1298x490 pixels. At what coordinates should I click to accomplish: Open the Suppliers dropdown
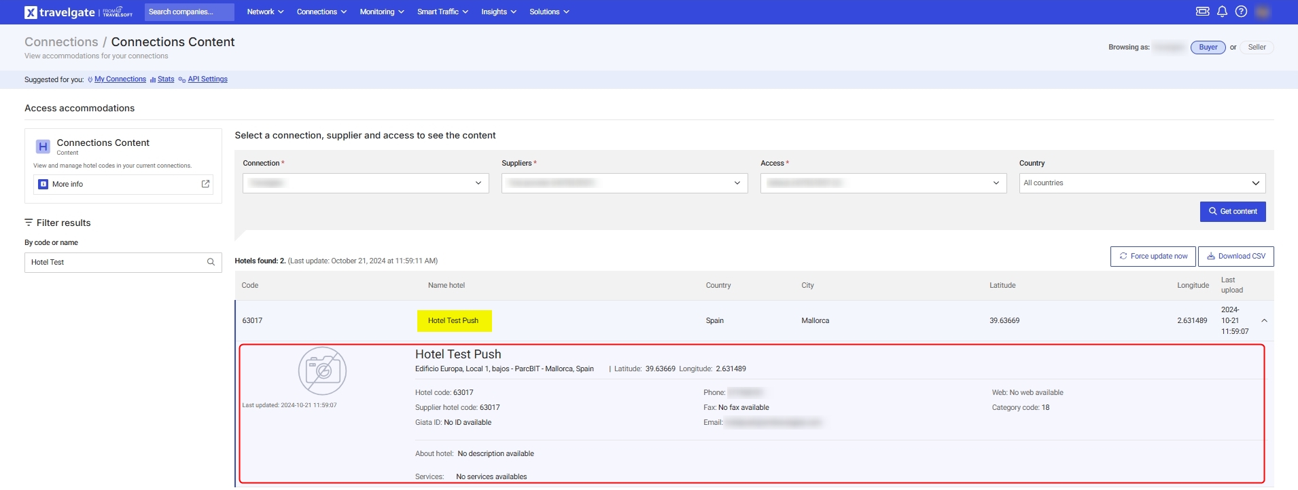625,183
